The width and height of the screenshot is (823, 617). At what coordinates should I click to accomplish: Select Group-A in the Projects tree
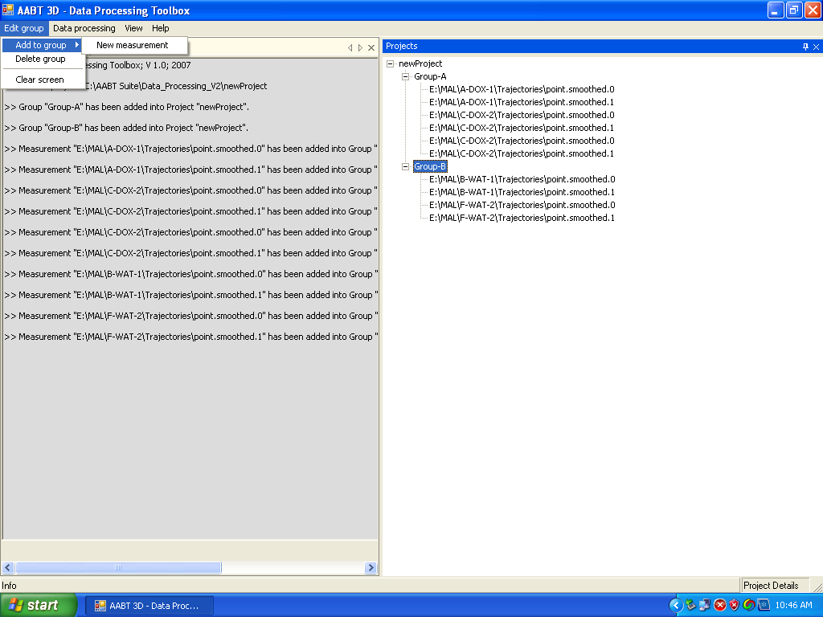pos(430,76)
